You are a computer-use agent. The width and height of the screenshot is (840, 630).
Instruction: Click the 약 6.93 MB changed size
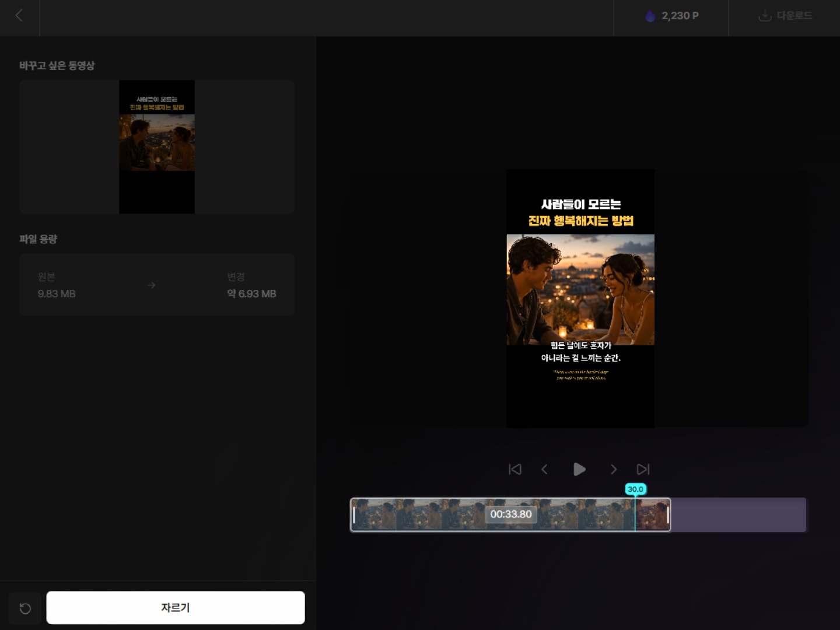point(251,294)
